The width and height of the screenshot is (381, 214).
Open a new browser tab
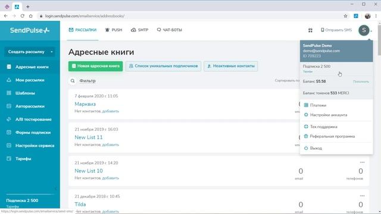click(x=28, y=7)
